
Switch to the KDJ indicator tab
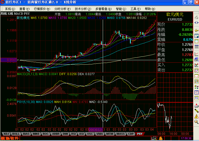6,134
